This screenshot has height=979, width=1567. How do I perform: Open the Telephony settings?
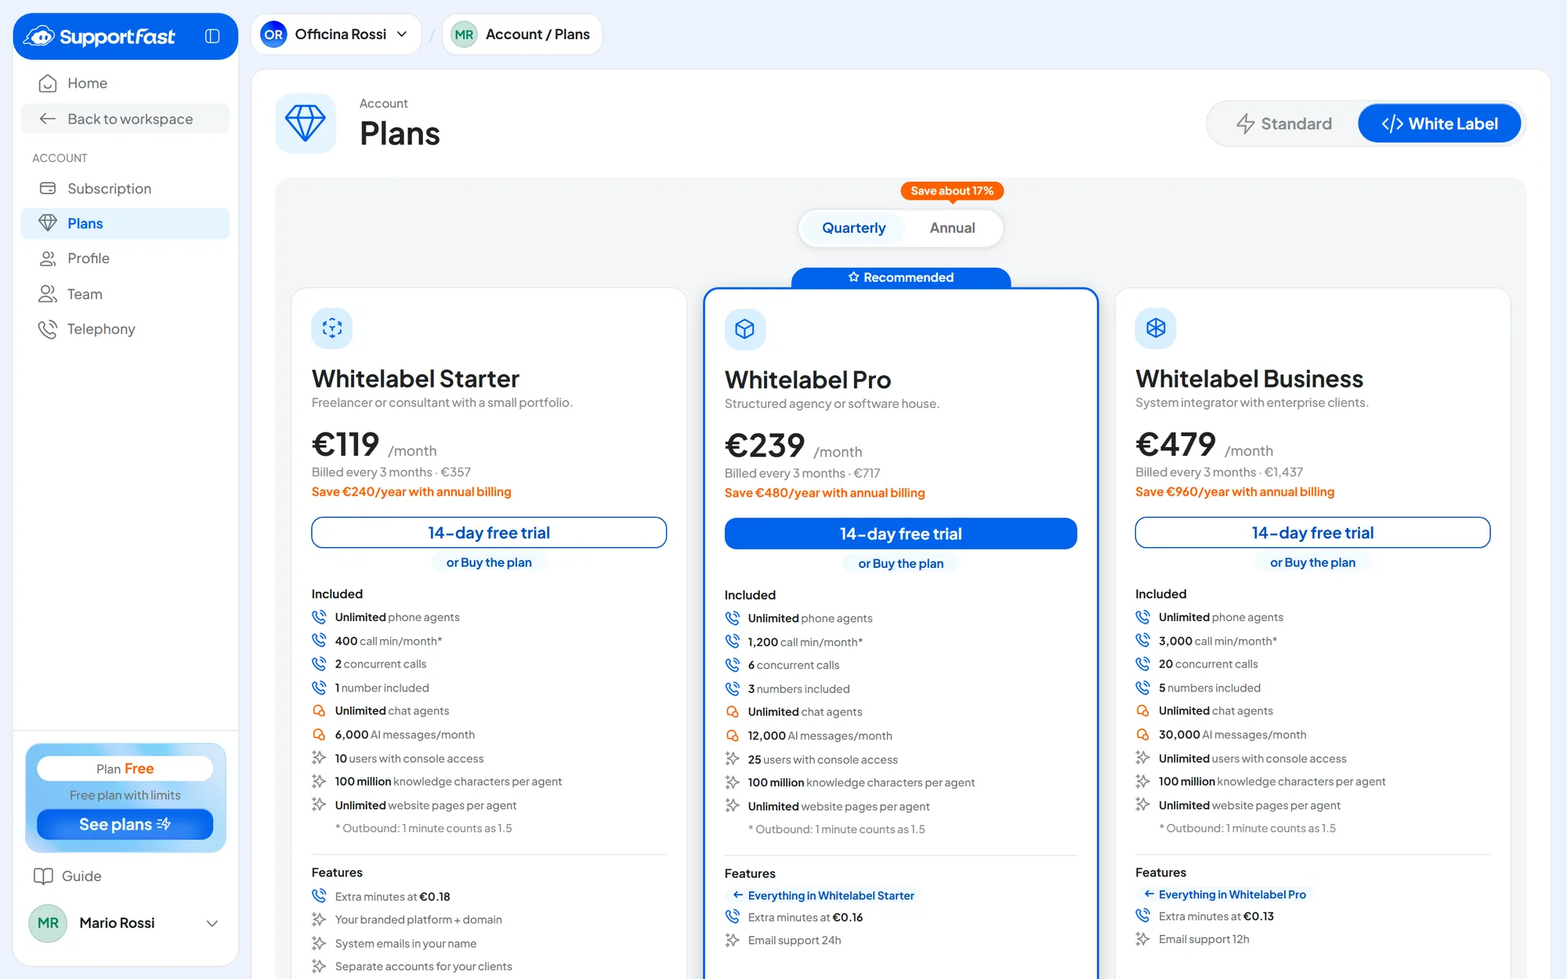[x=125, y=329]
